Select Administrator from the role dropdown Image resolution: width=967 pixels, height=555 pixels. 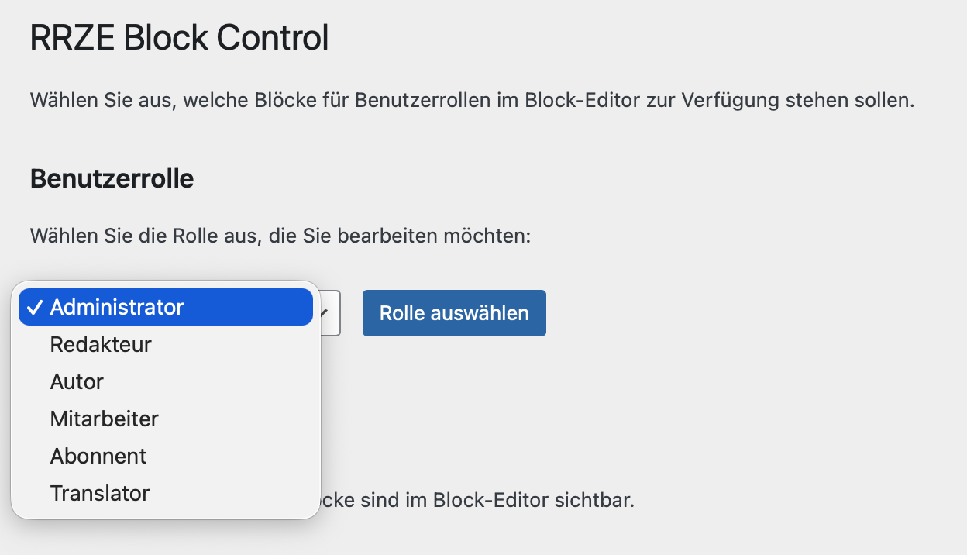116,307
